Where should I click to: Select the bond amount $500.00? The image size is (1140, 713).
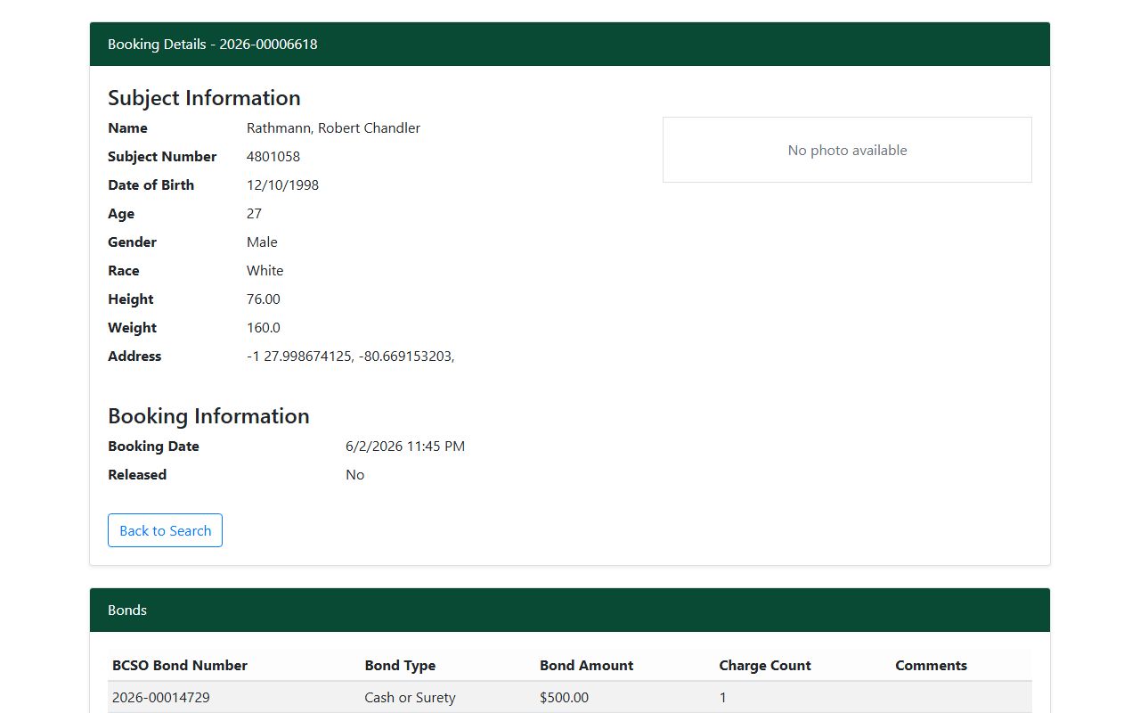564,698
